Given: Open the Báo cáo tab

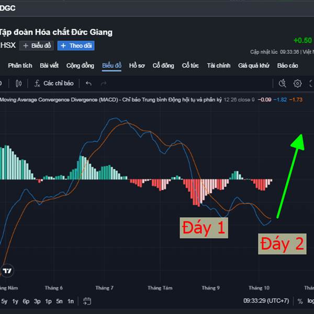Looking at the screenshot, I should click(x=287, y=66).
